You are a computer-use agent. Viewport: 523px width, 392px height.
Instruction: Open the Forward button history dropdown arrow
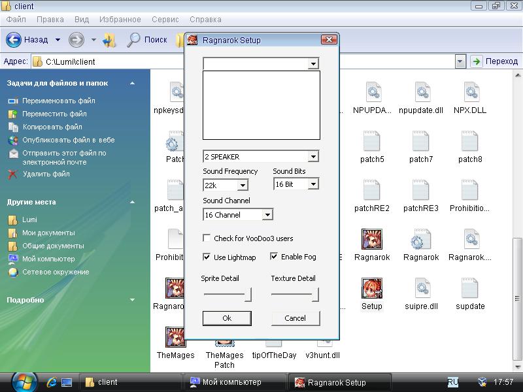(93, 40)
